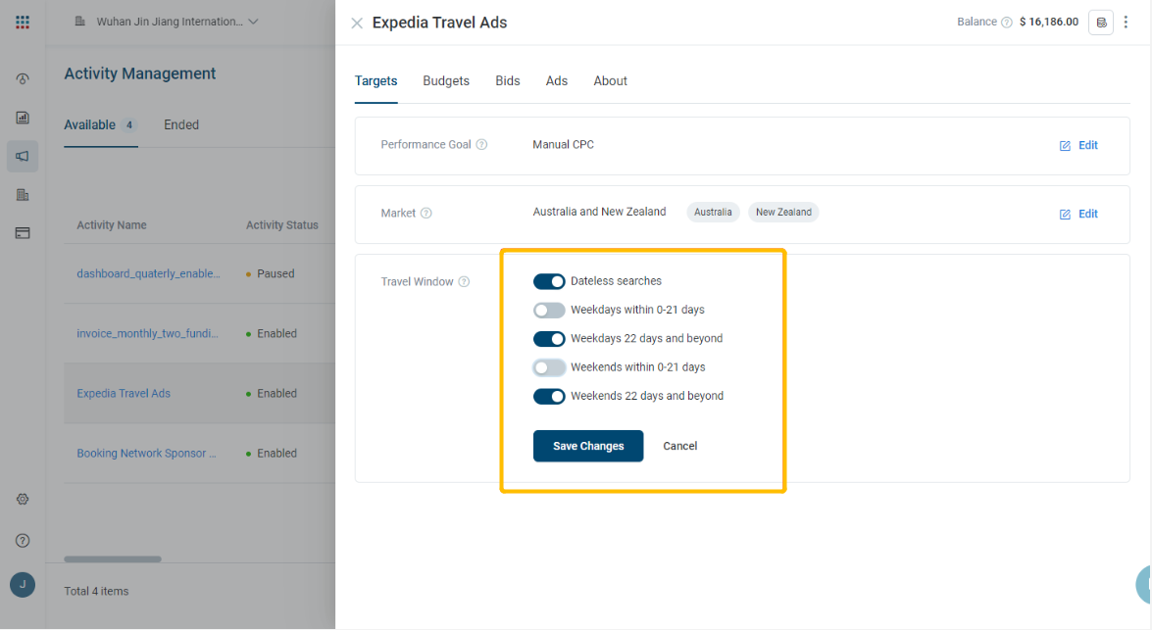Screen dimensions: 1152x630
Task: Open invoice_monthly_two_fundi activity link
Action: pos(148,333)
